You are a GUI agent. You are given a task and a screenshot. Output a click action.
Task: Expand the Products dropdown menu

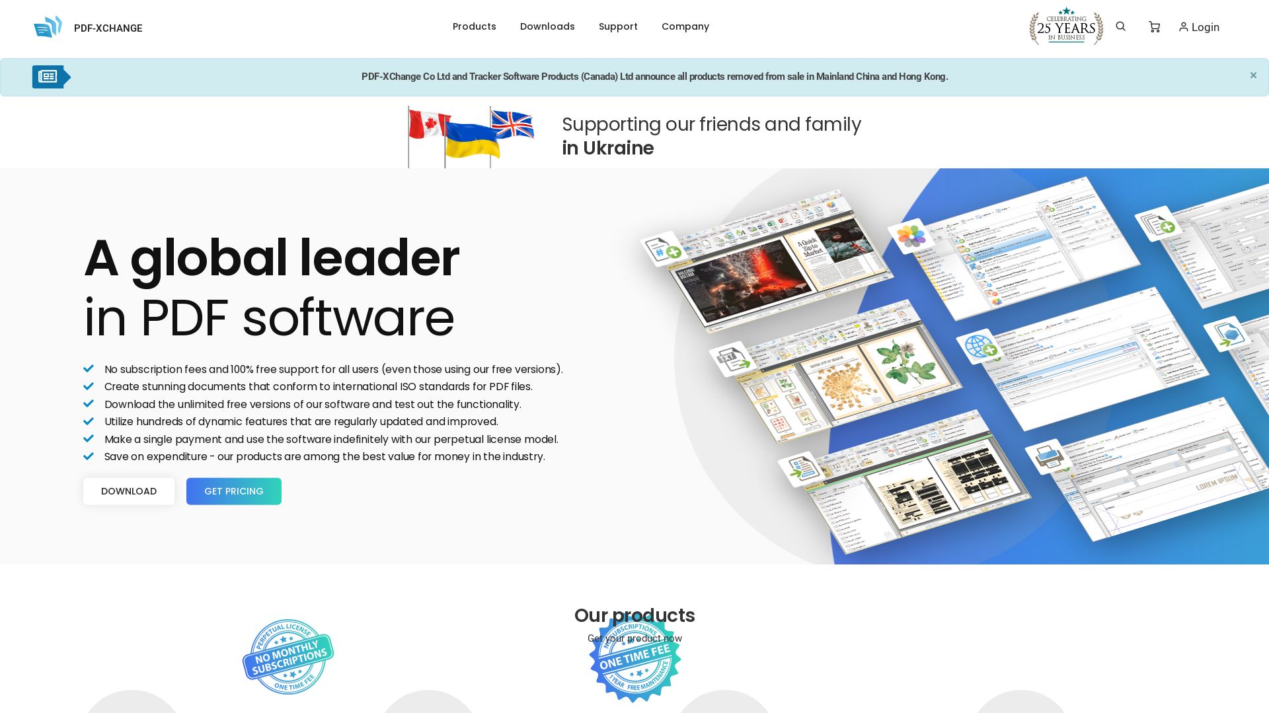point(474,26)
